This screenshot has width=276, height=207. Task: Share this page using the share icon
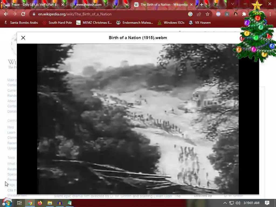click(199, 14)
